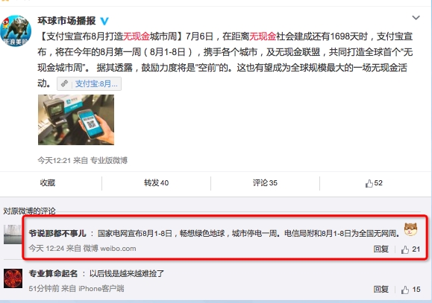432x303 pixels.
Task: Open 爷说那都不事儿 commenter avatar
Action: [x=13, y=235]
